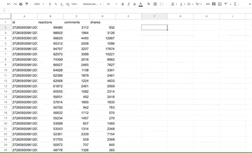This screenshot has width=252, height=153.
Task: Select the 'shares' header cell
Action: click(x=102, y=22)
